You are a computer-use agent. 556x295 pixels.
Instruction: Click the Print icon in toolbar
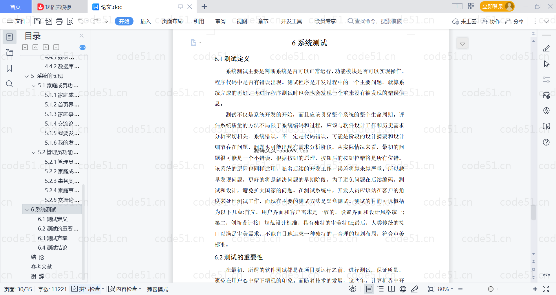tap(59, 21)
